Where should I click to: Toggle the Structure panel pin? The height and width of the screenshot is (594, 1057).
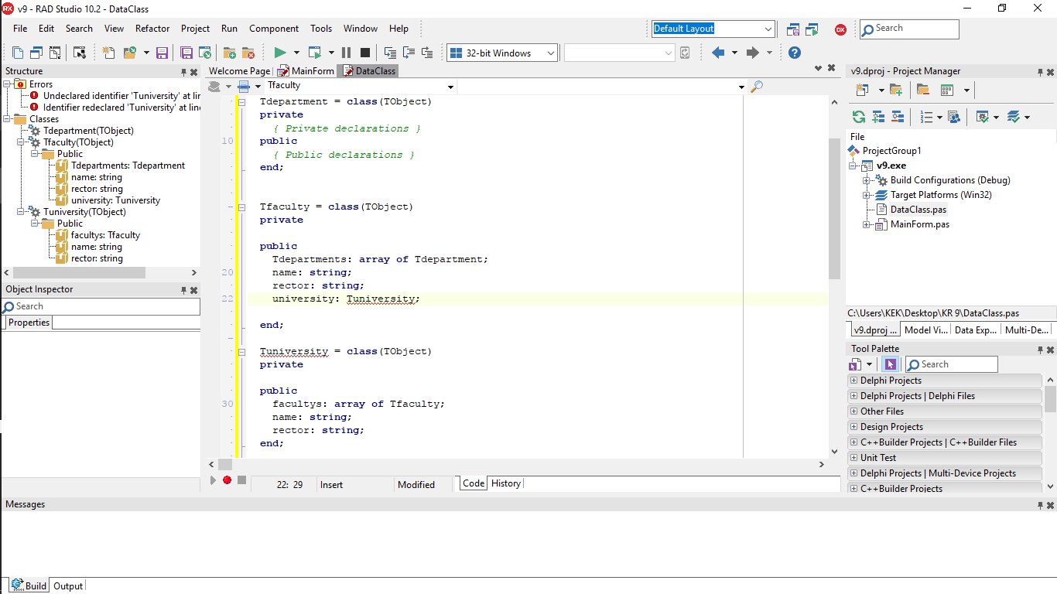183,72
